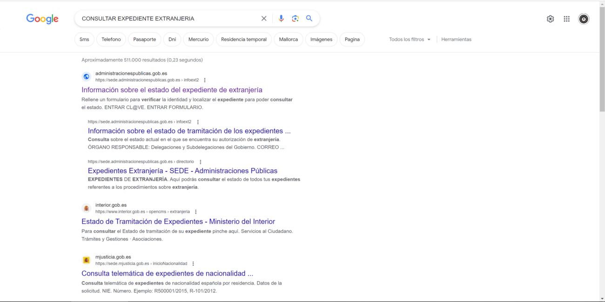
Task: Open 'Estado de Tramitación de Expedientes' Interior link
Action: pos(178,222)
